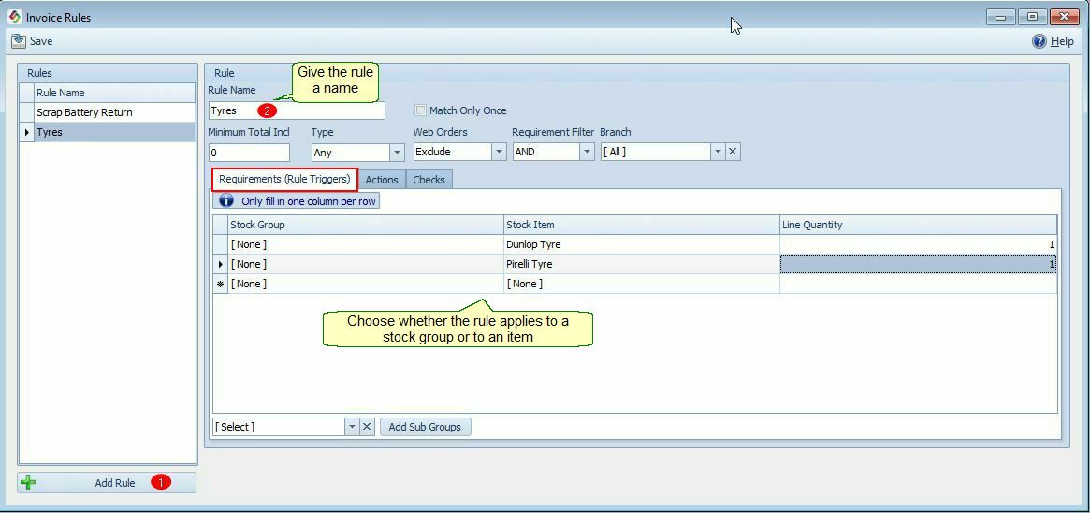Image resolution: width=1090 pixels, height=513 pixels.
Task: Click Add Sub Groups button
Action: click(426, 427)
